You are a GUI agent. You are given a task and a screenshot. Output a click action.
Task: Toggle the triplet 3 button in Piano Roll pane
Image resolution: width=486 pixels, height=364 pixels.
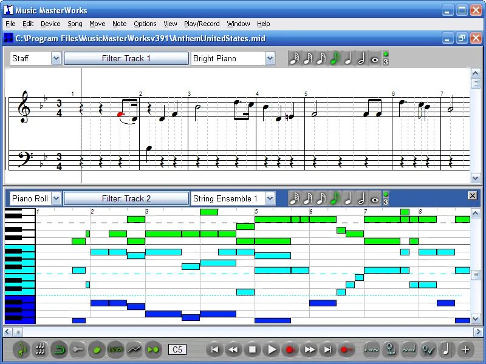coord(386,202)
